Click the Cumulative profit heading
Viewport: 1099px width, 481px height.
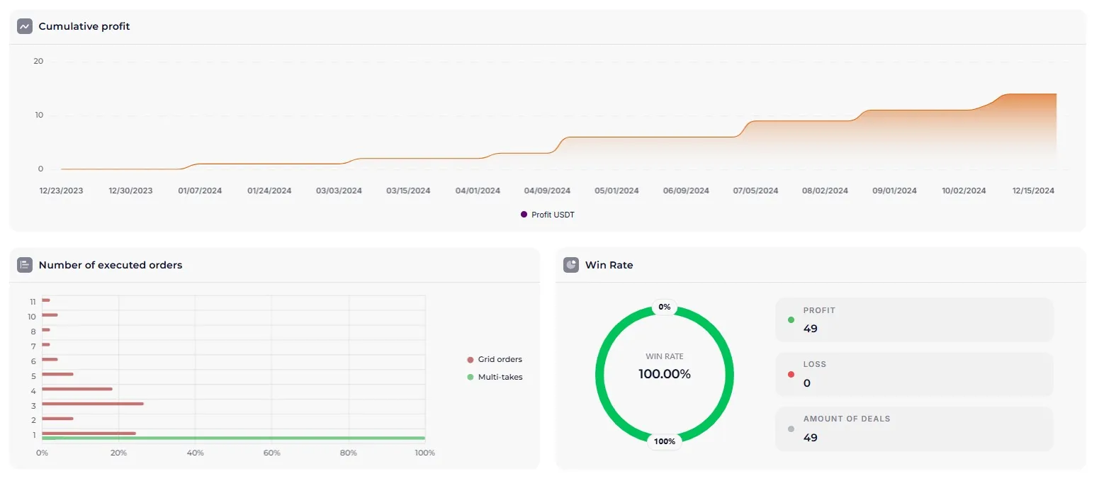pos(84,26)
